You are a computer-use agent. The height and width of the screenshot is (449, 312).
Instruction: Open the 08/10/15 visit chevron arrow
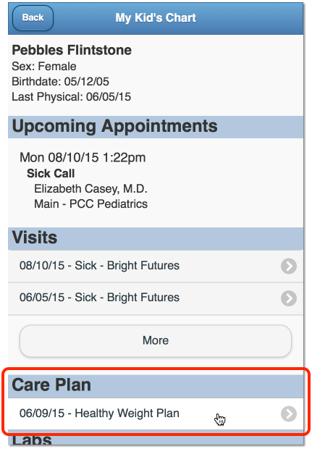(289, 267)
